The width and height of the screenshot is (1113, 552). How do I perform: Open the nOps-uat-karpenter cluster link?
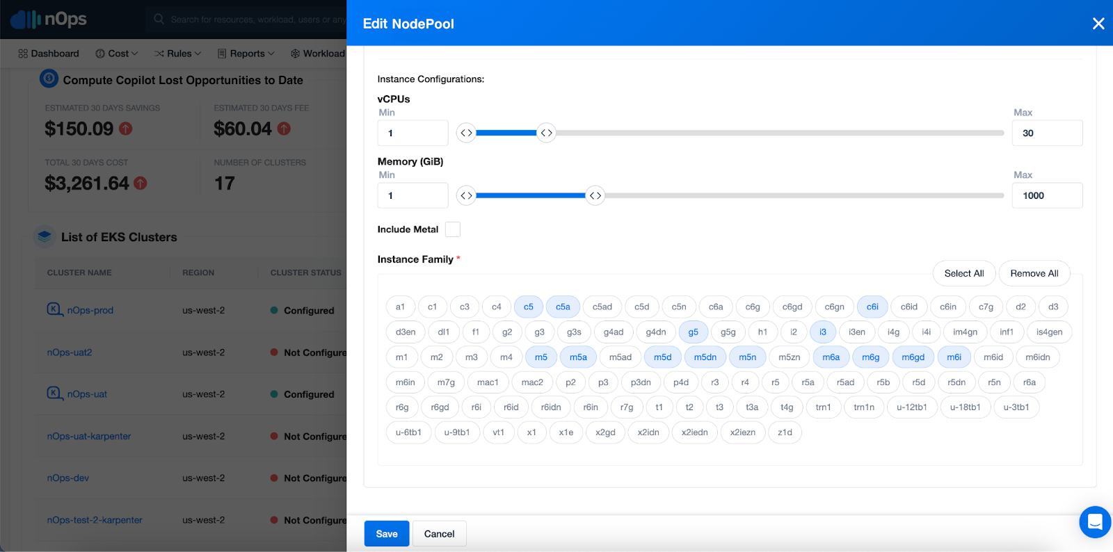pos(89,437)
